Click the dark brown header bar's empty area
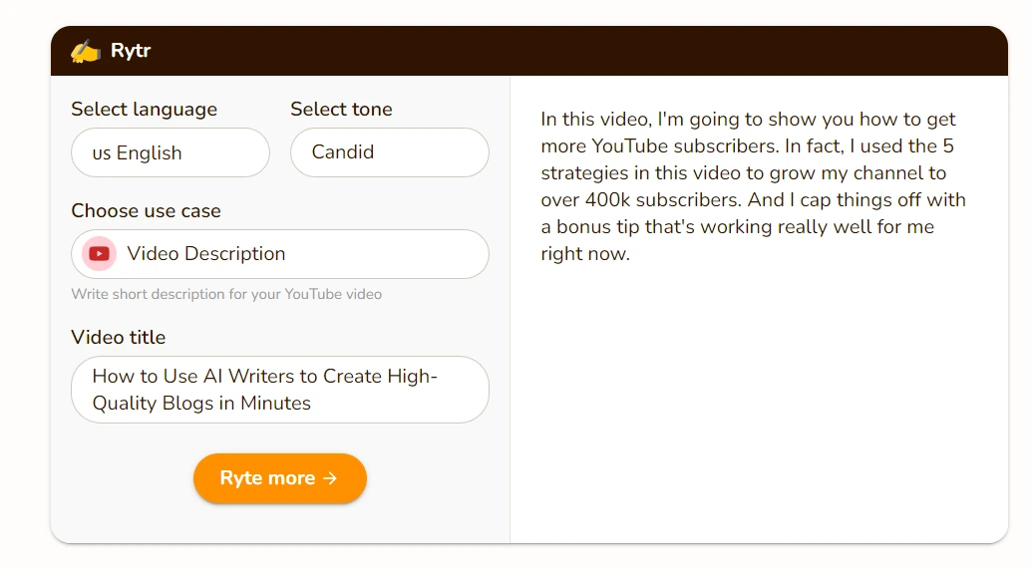The height and width of the screenshot is (569, 1032). point(598,51)
